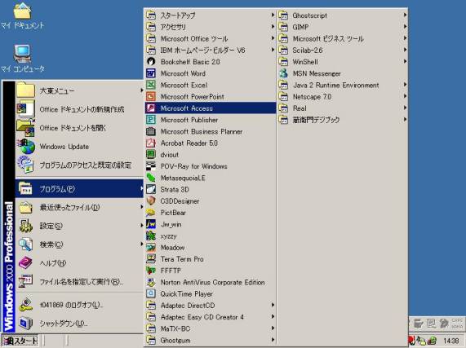Click the C3DDesigner icon
Screen dimensions: 466x348
pyautogui.click(x=151, y=200)
